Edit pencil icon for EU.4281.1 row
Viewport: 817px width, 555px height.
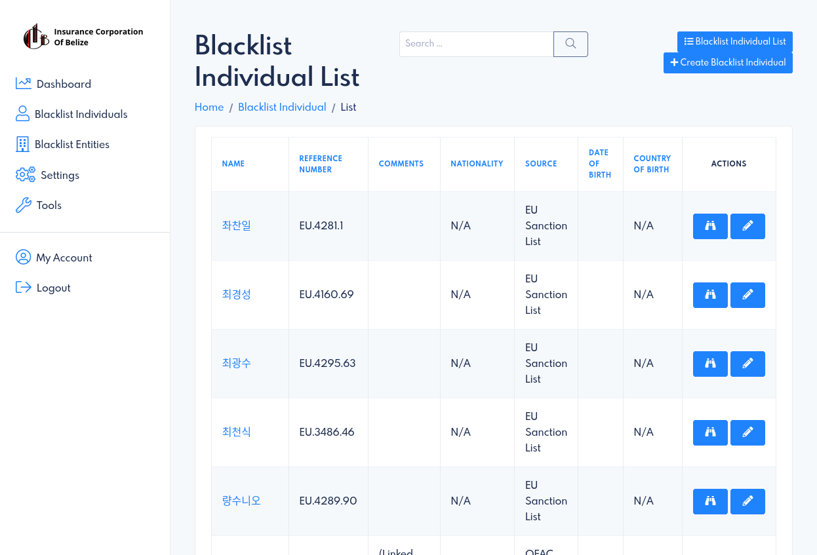point(747,226)
